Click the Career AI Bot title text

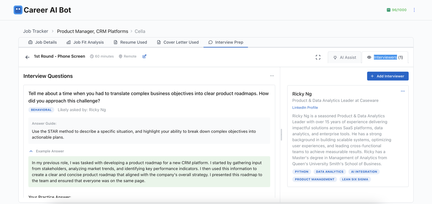[x=47, y=10]
